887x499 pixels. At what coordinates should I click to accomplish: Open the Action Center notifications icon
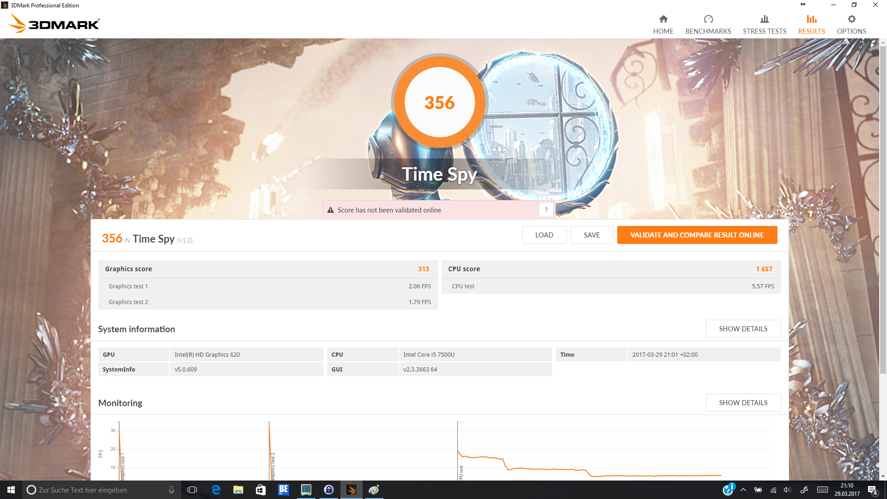coord(872,490)
